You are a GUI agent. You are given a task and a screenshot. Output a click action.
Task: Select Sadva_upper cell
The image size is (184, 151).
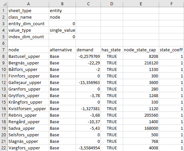pyautogui.click(x=28, y=128)
